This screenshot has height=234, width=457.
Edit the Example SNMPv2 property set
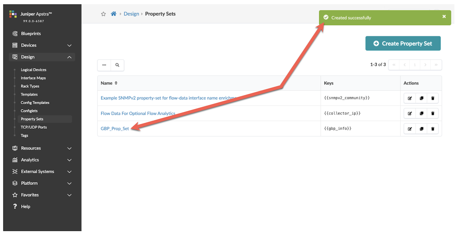(410, 98)
